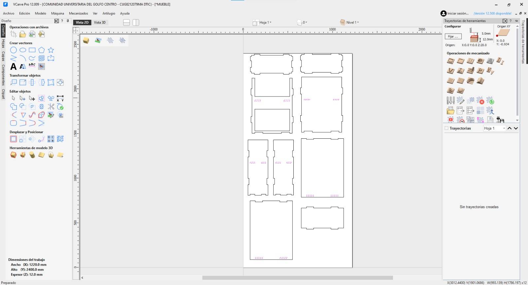
Task: Toggle the Trayectorias checkbox
Action: click(446, 128)
